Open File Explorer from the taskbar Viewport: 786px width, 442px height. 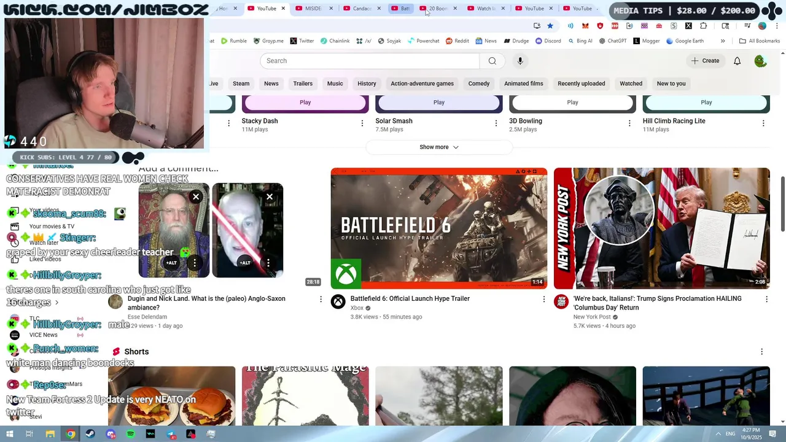click(x=50, y=434)
